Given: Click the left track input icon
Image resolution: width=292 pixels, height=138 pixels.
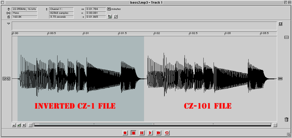Looking at the screenshot, I should point(4,79).
